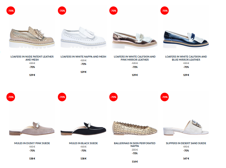Open 'Loafers in nude patent leather and mesh' link
226x168 pixels.
tap(32, 58)
